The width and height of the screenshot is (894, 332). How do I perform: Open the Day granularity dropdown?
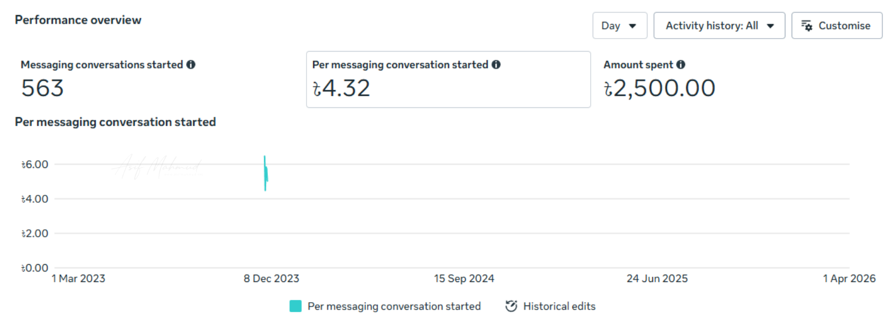pos(619,26)
